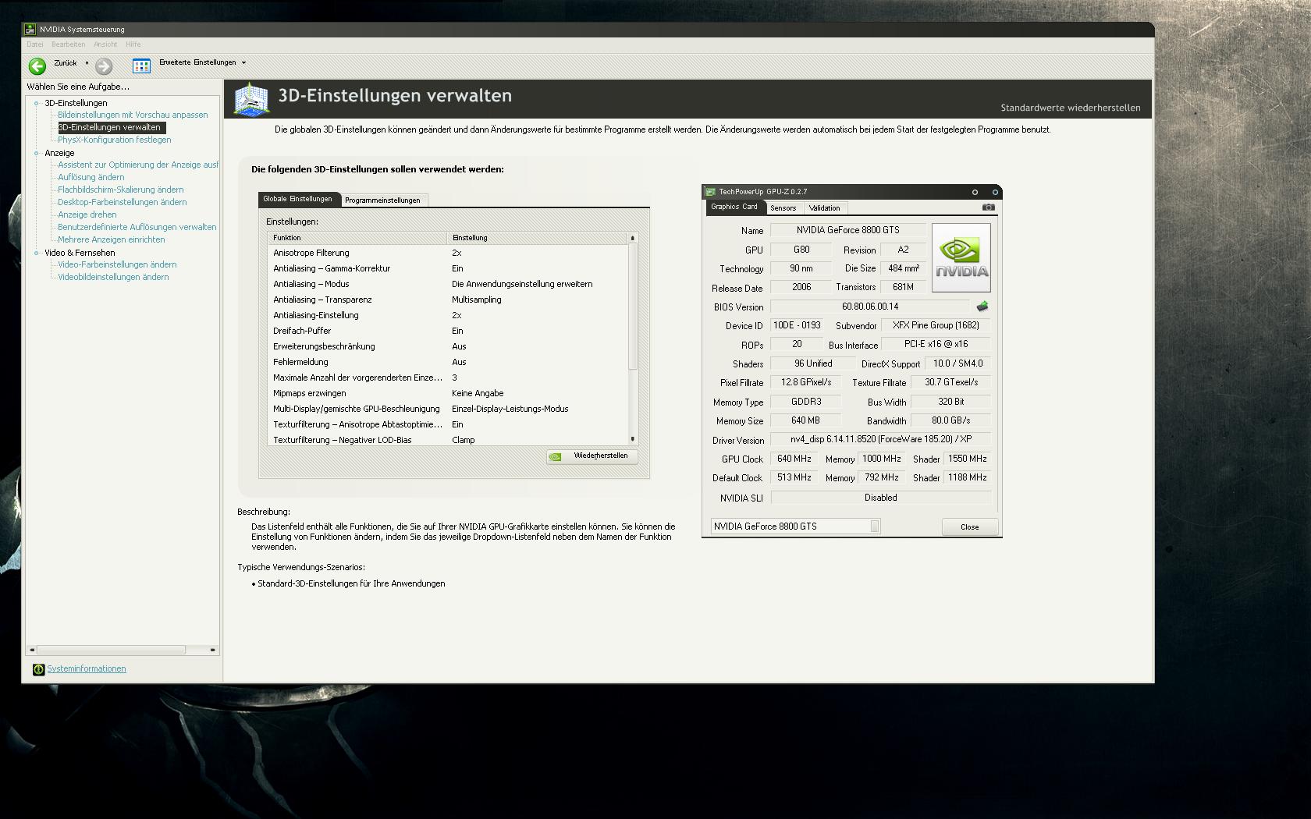The width and height of the screenshot is (1311, 819).
Task: Select the Globale Einstellungen tab
Action: (298, 199)
